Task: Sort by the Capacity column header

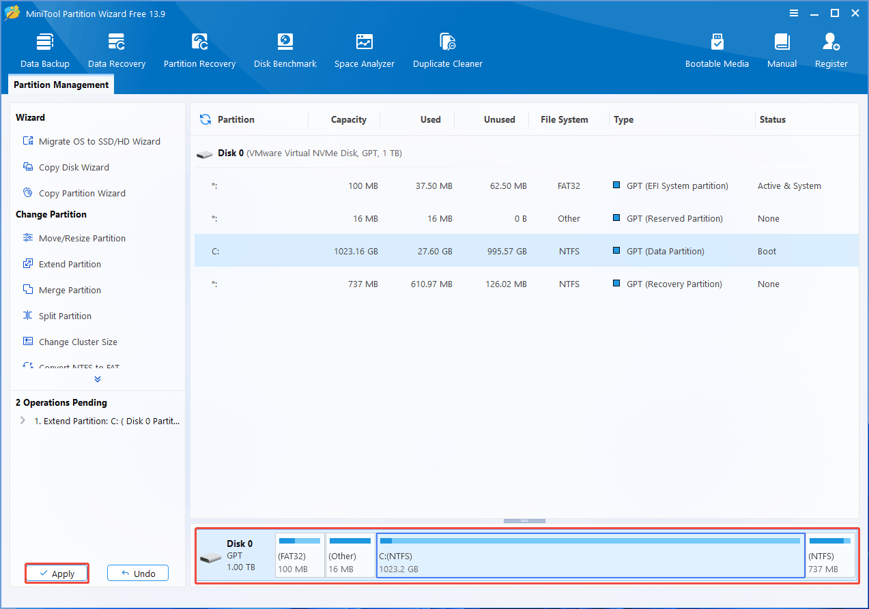Action: 349,119
